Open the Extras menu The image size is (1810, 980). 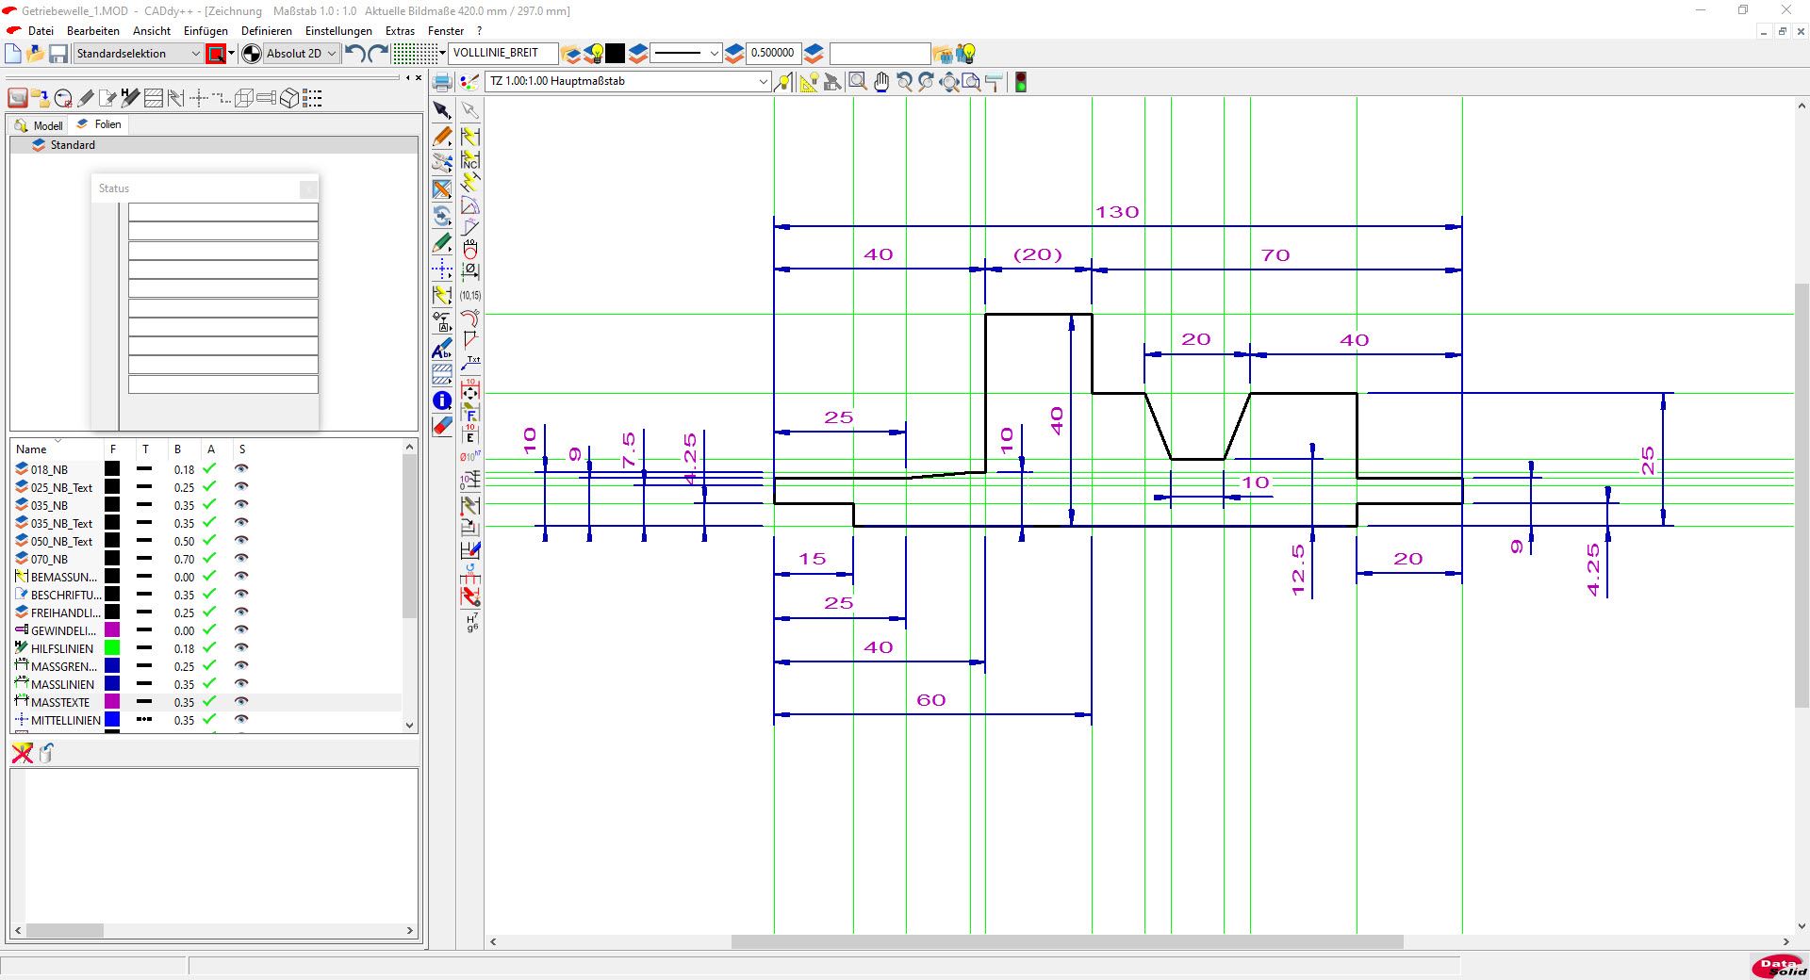(400, 31)
